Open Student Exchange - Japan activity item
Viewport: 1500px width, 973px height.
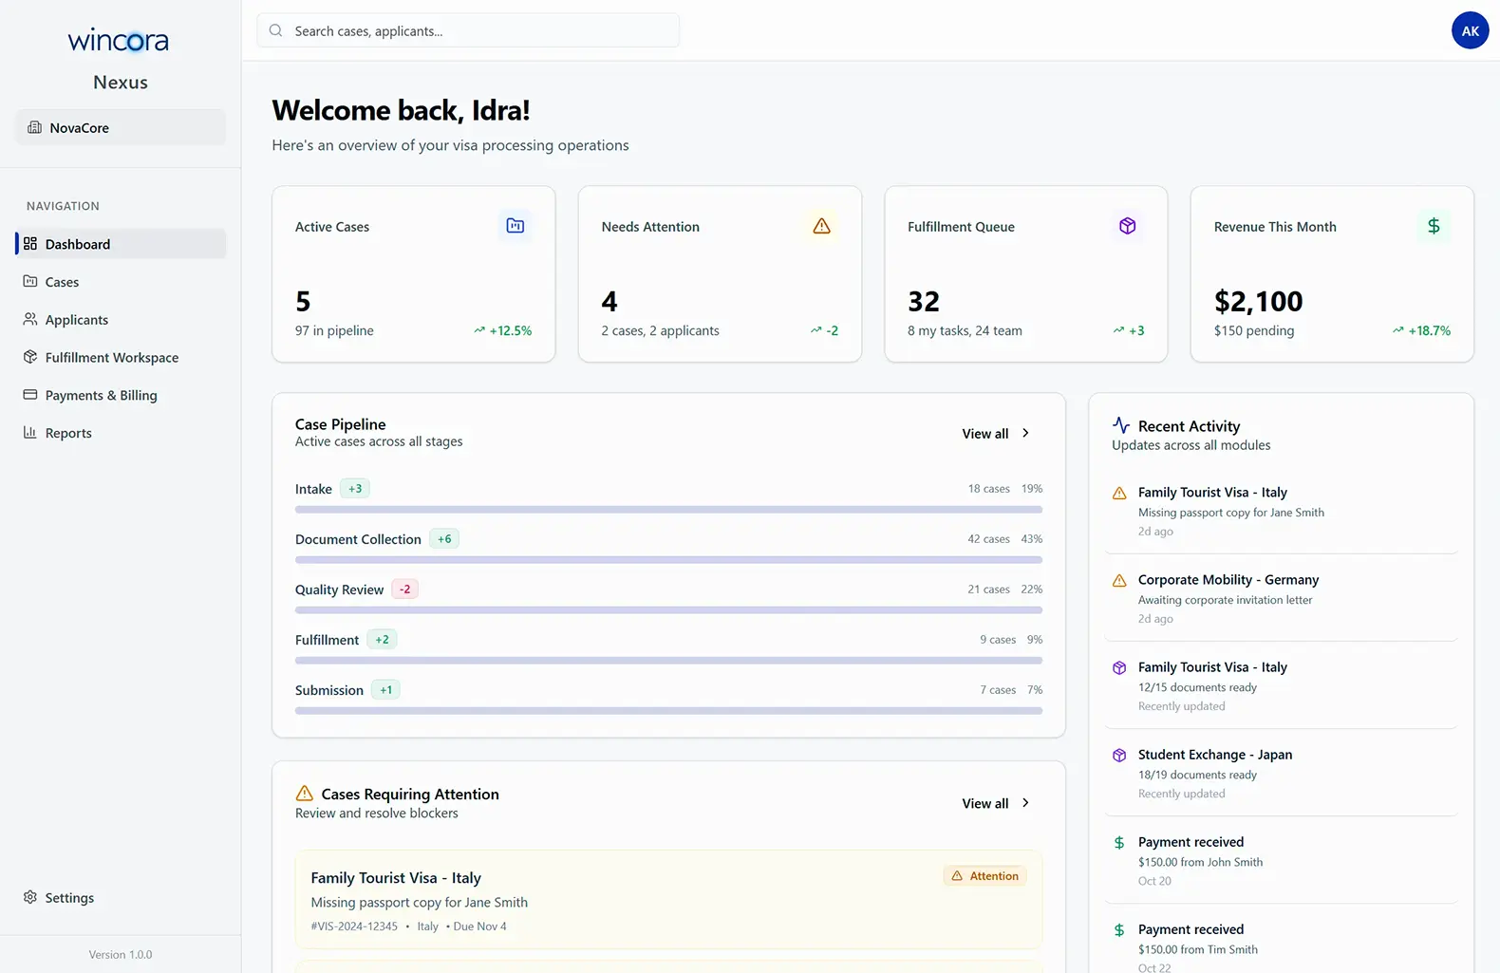coord(1214,755)
